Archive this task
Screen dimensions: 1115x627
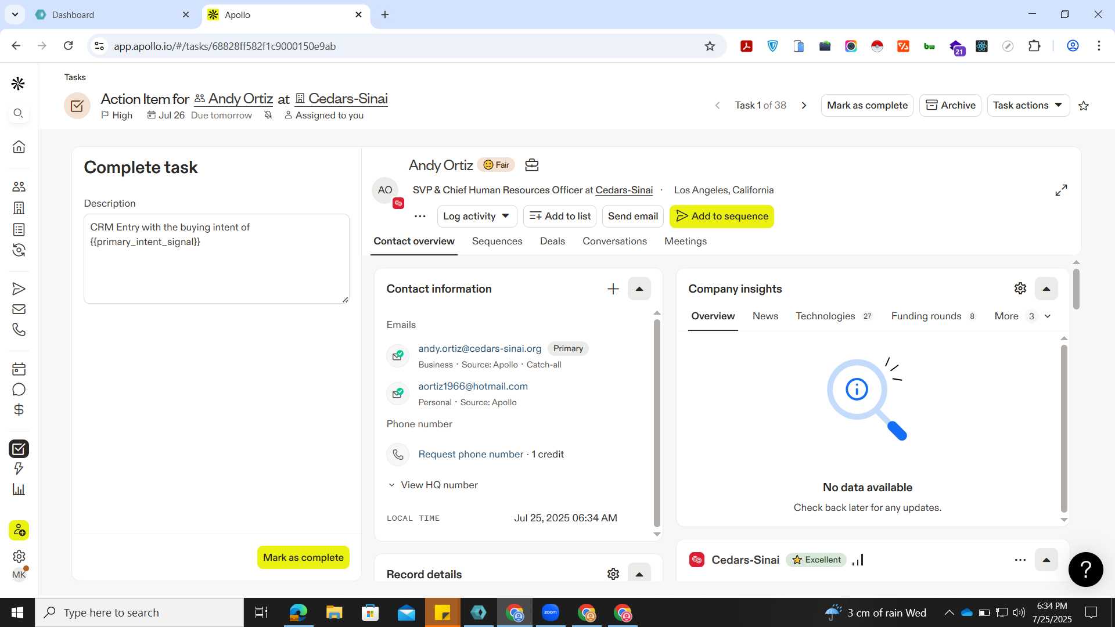point(950,106)
